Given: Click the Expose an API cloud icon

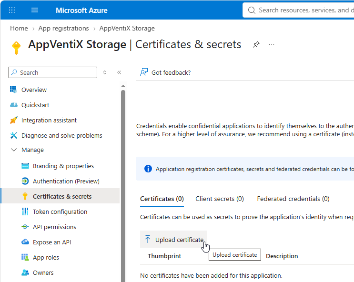Looking at the screenshot, I should tap(25, 242).
